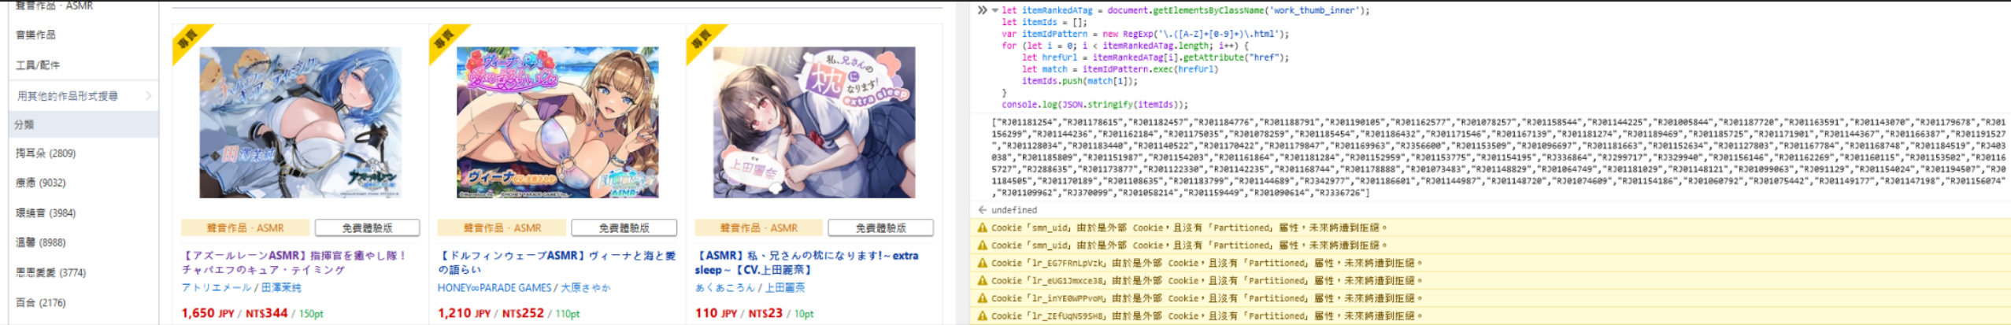This screenshot has height=325, width=2011.
Task: Click warning icon for lr_EG7FRnLpVzk cookie
Action: pos(982,263)
